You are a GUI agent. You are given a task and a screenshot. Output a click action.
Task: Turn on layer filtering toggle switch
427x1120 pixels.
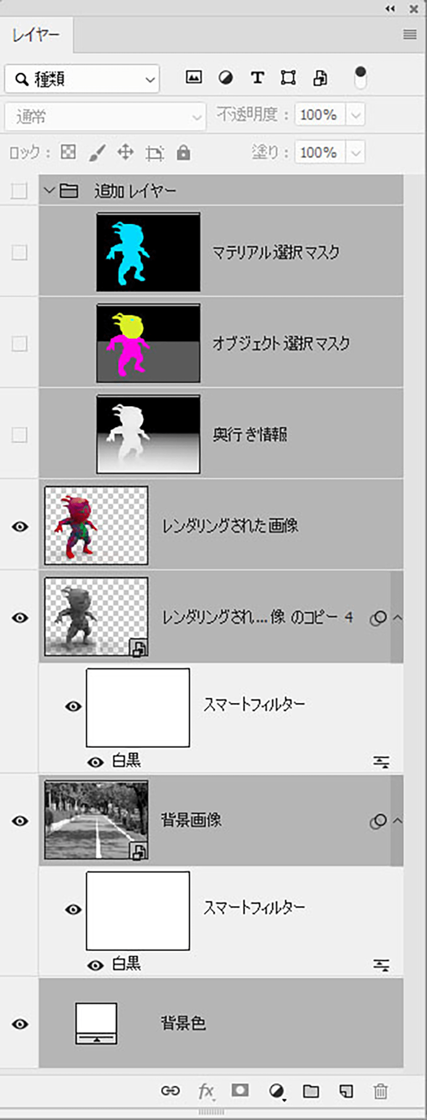pyautogui.click(x=361, y=78)
